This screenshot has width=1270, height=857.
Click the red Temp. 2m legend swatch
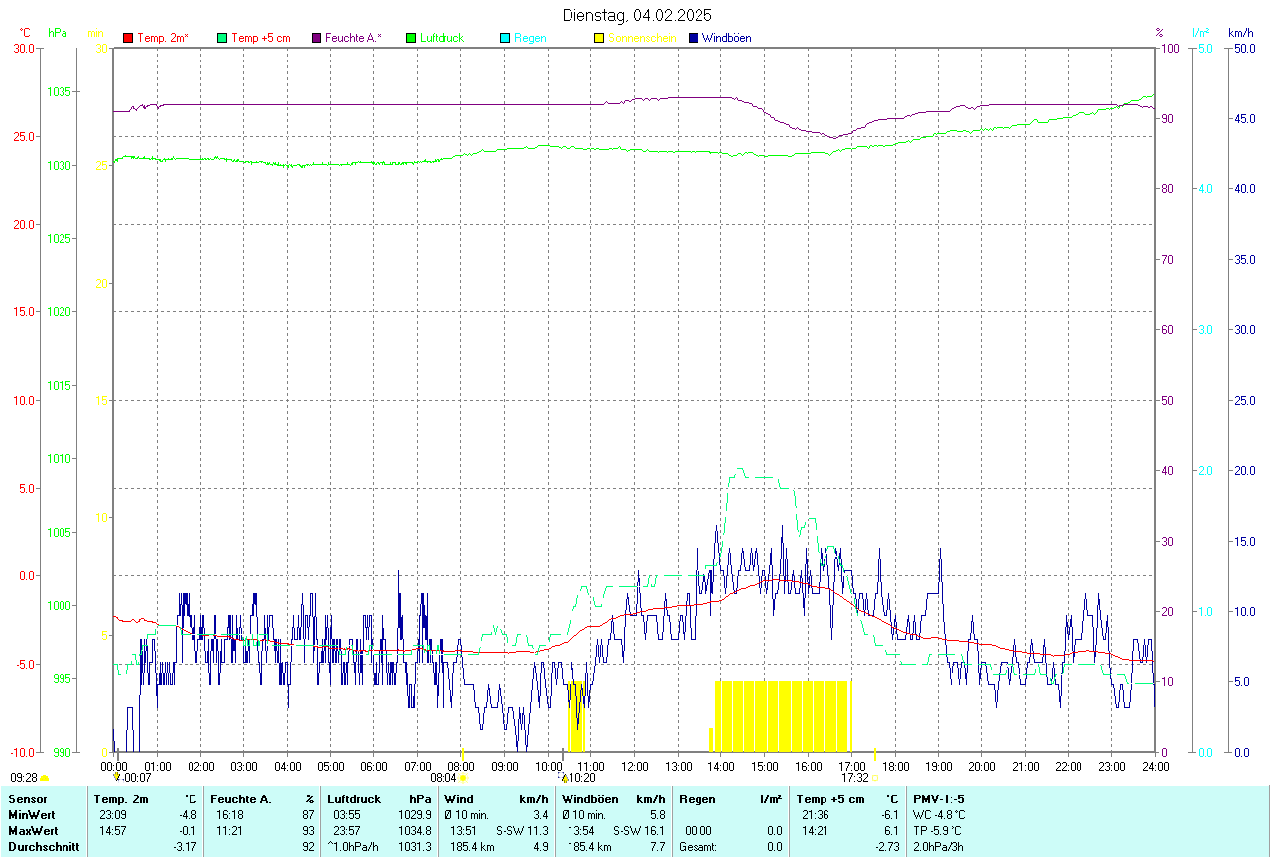[x=128, y=38]
